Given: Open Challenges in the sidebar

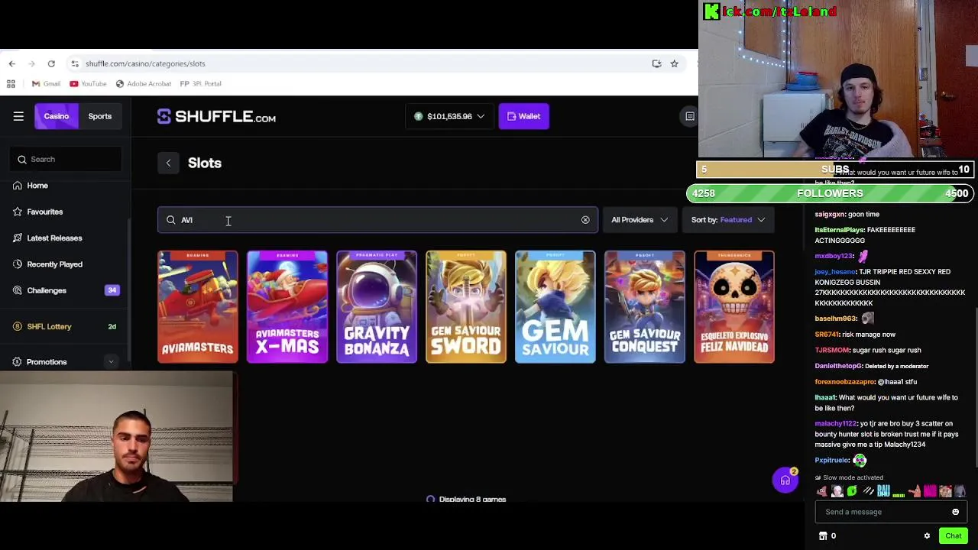Looking at the screenshot, I should (x=46, y=290).
